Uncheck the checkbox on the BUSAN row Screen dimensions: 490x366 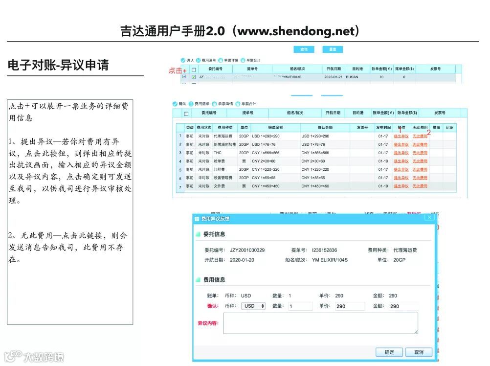coord(194,77)
